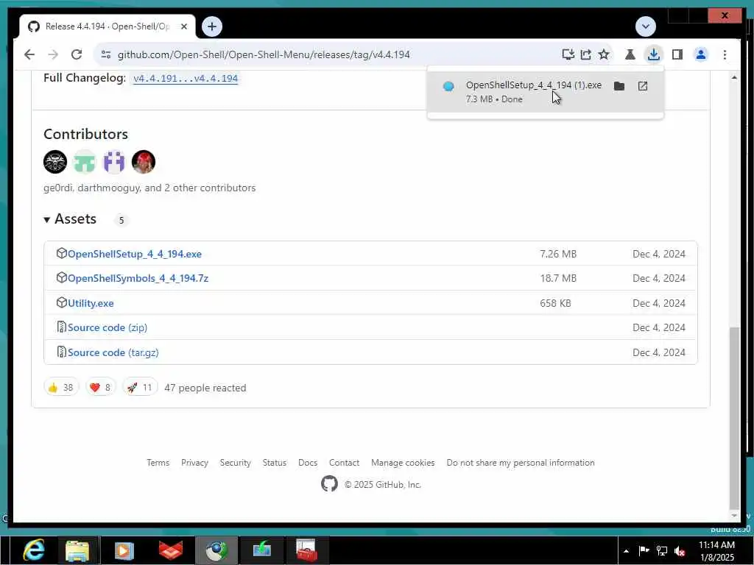The width and height of the screenshot is (754, 565).
Task: Click Action Center flag tray icon
Action: (x=644, y=550)
